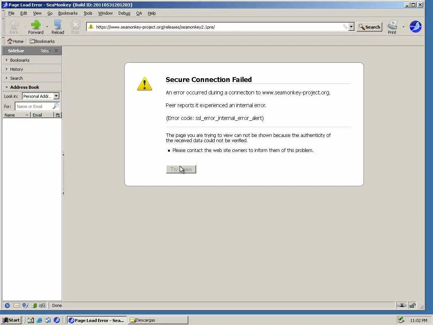Open the Window menu
433x325 pixels.
105,13
